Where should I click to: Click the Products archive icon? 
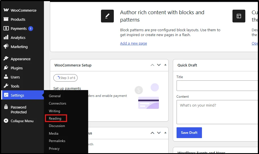tap(6, 19)
